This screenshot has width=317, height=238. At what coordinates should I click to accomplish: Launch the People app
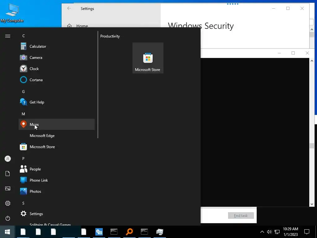click(57, 169)
